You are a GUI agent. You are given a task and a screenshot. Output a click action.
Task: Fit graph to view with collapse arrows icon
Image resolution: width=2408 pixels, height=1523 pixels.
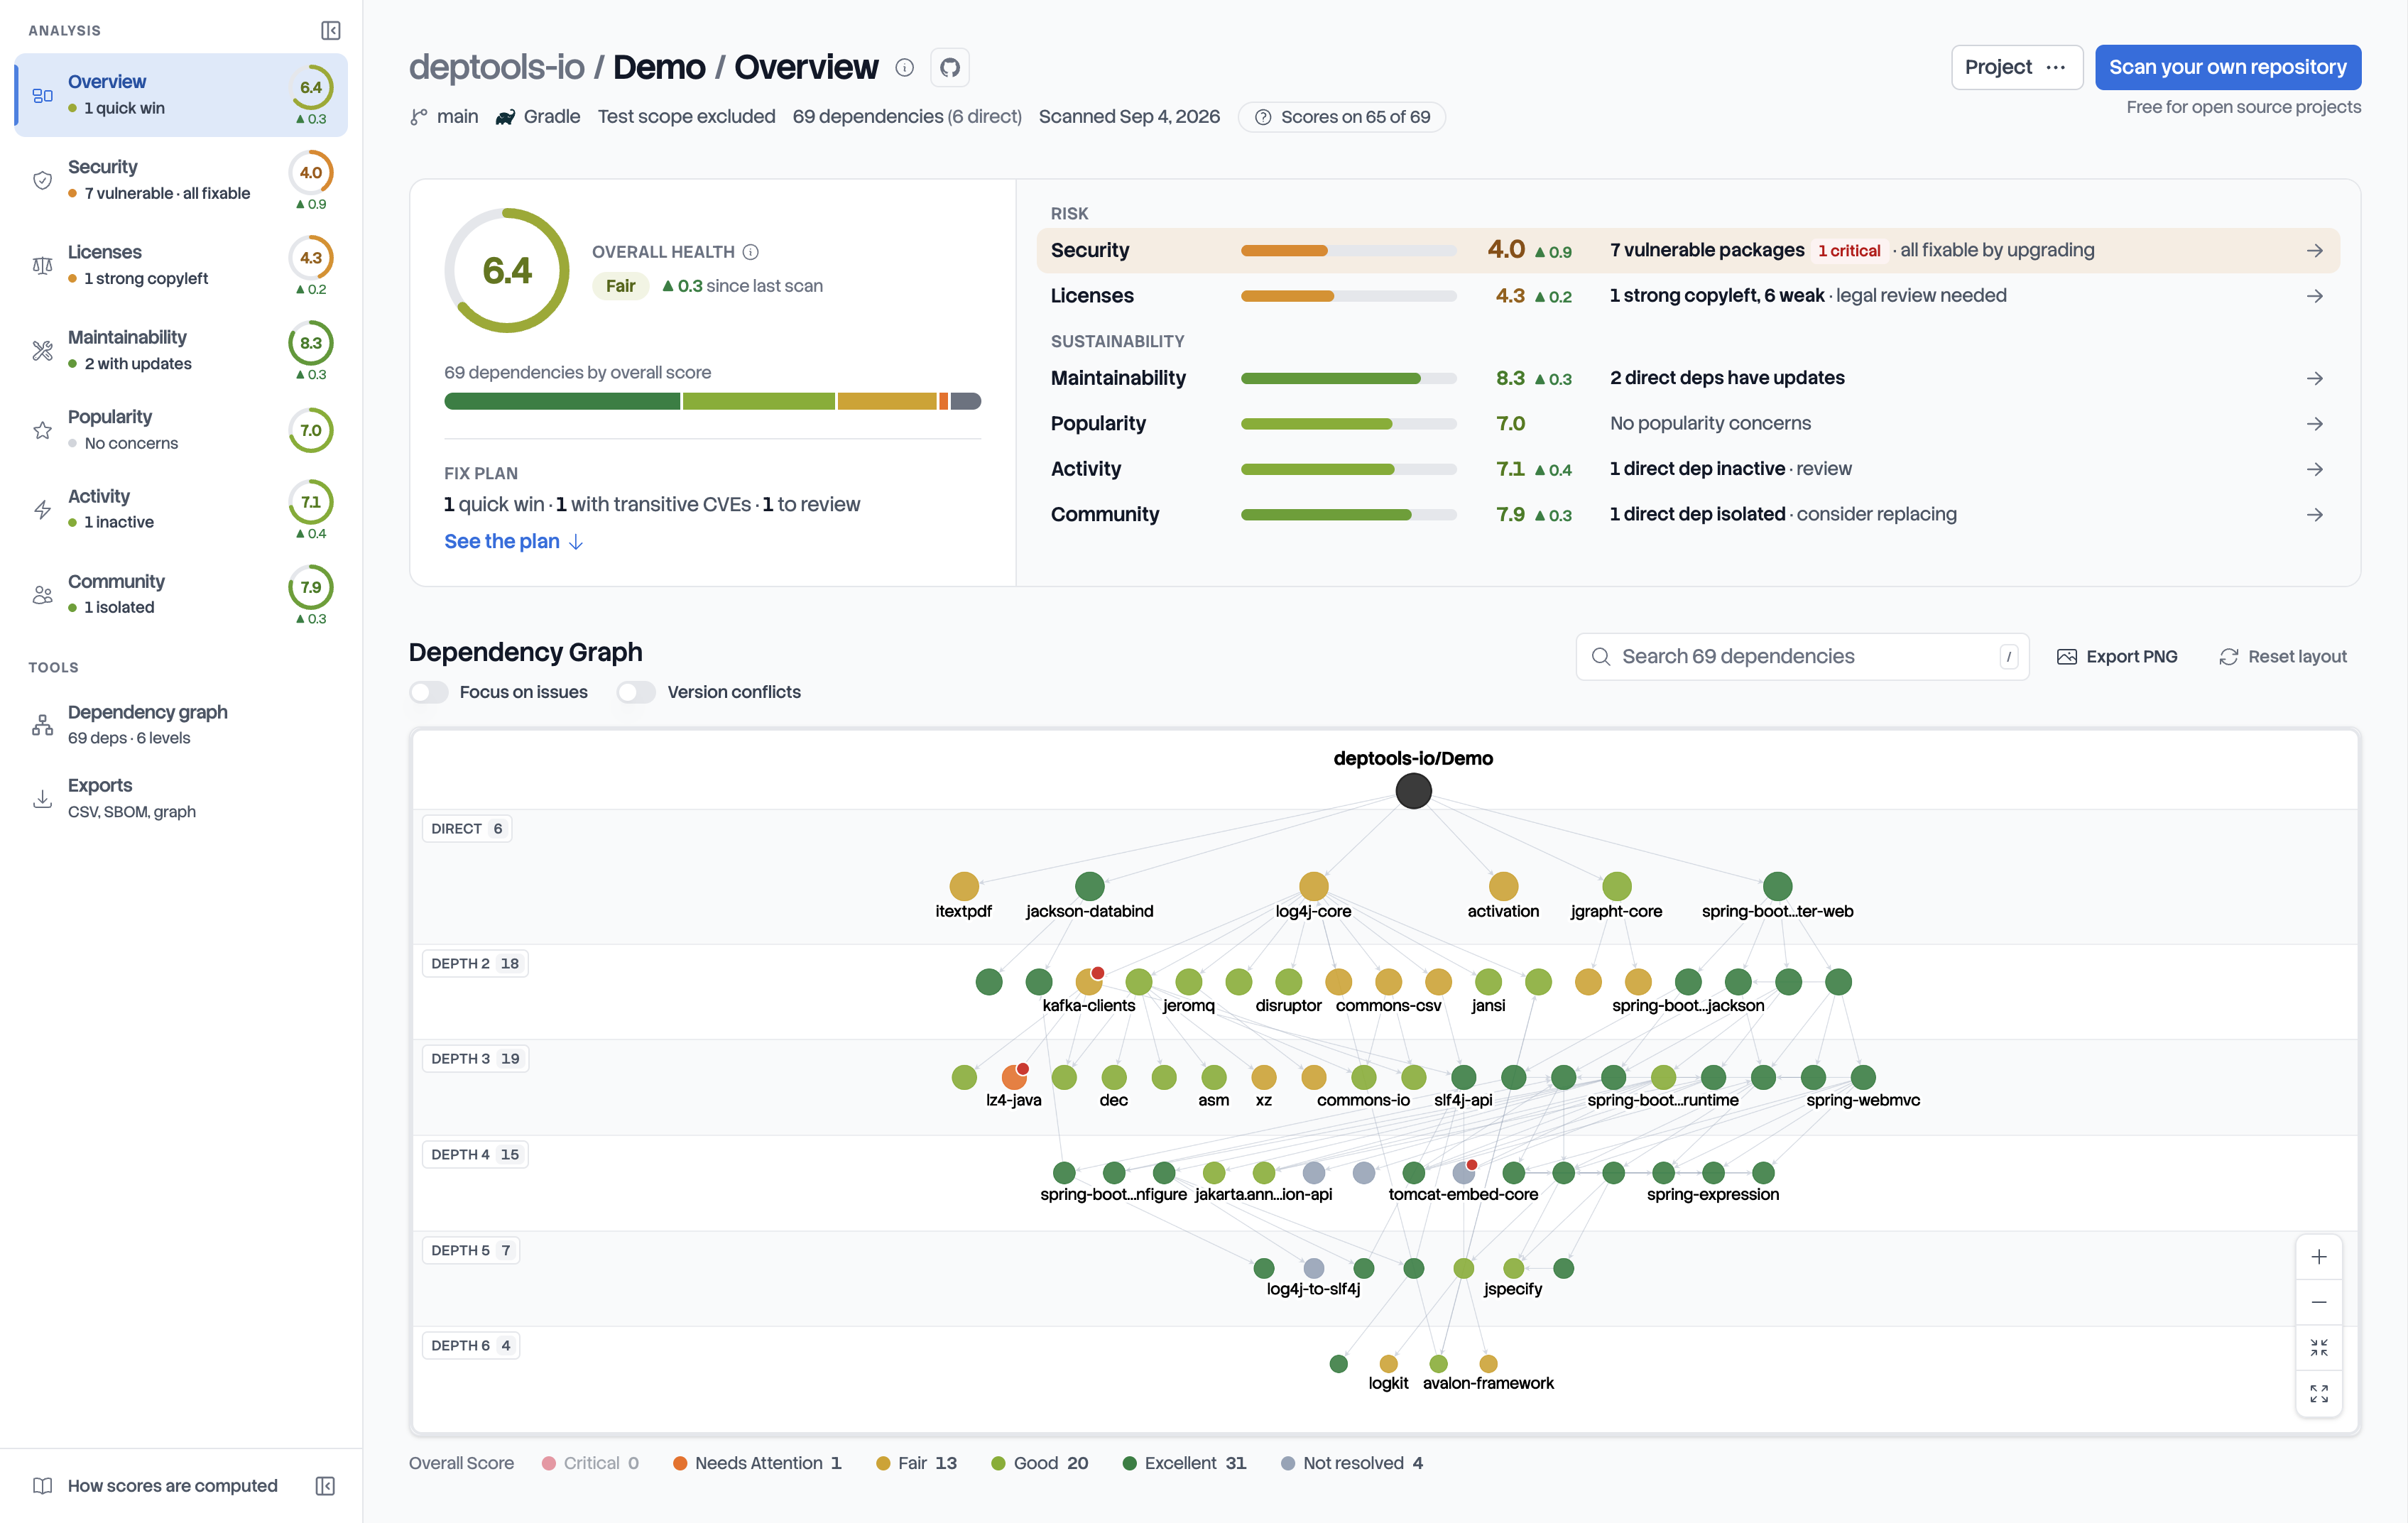pos(2318,1348)
